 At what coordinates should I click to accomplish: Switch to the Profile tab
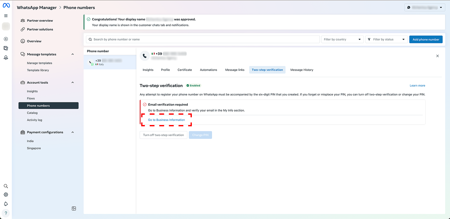[165, 70]
